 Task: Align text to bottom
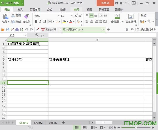pyautogui.click(x=96, y=15)
